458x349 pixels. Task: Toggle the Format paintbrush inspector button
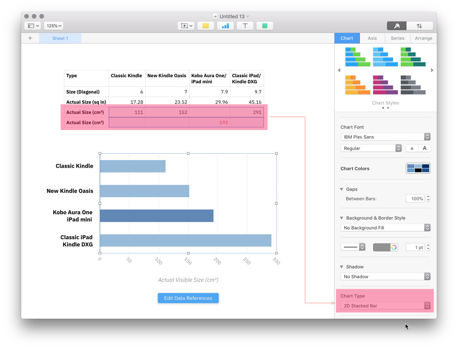[x=397, y=26]
